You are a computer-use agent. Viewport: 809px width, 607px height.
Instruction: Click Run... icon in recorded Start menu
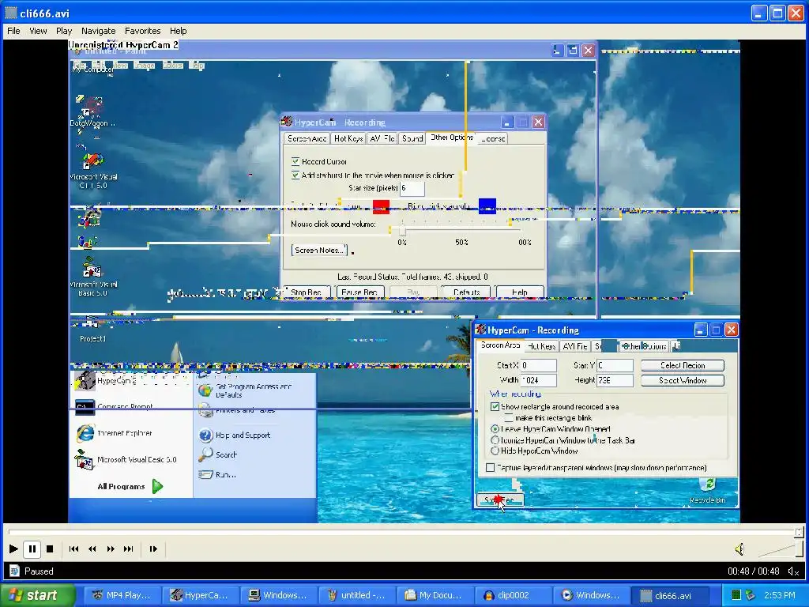[206, 474]
